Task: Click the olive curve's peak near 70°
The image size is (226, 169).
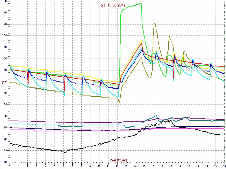Action: (x=155, y=23)
